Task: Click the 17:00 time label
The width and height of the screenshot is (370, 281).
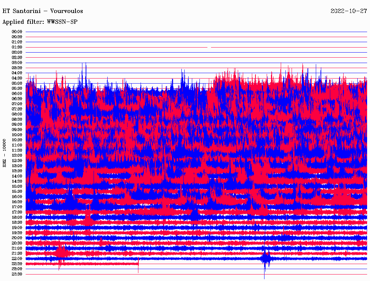Action: coord(17,207)
